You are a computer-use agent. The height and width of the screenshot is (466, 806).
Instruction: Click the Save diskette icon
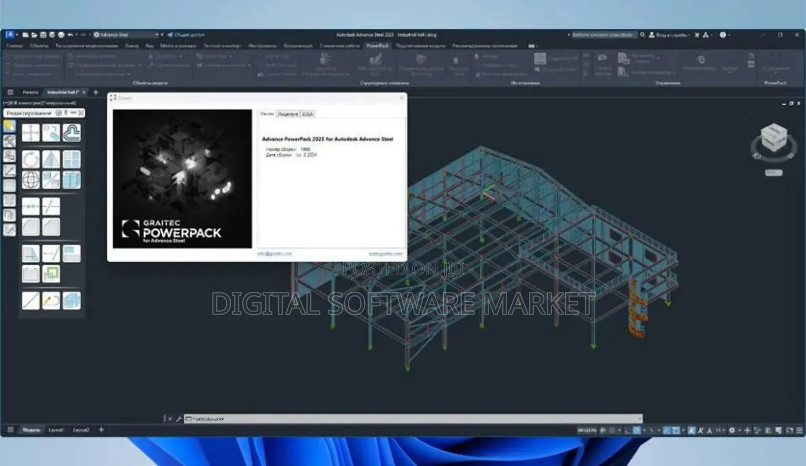(43, 35)
